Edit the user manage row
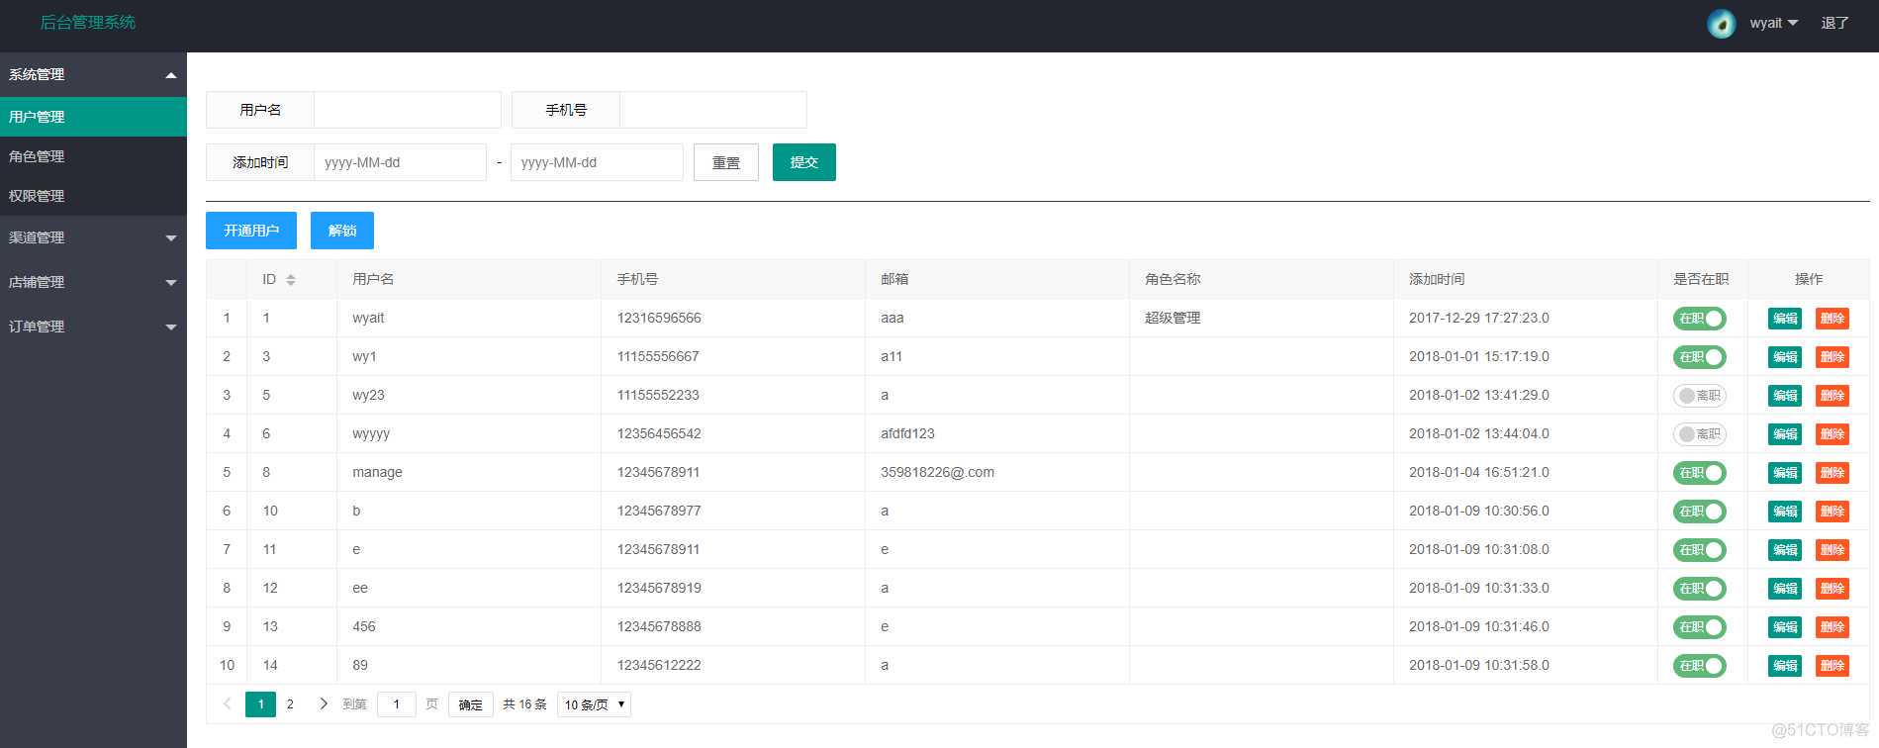Image resolution: width=1879 pixels, height=748 pixels. coord(1784,473)
